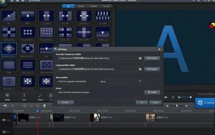Click the Create button
The height and width of the screenshot is (135, 215).
pos(205,103)
